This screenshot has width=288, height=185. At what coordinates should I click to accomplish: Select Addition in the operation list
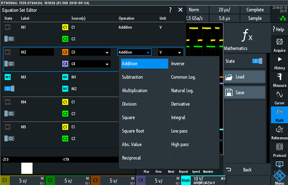144,64
